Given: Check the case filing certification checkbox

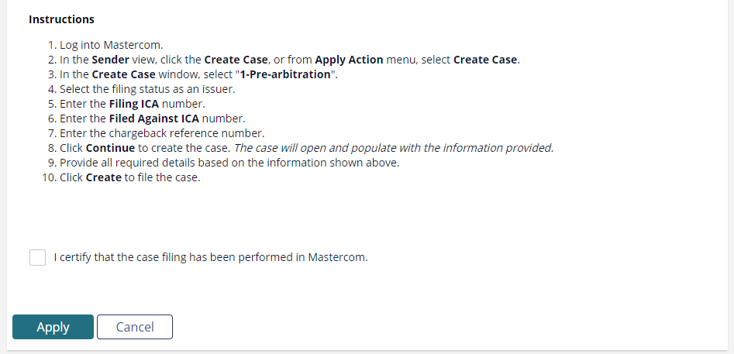Looking at the screenshot, I should pyautogui.click(x=37, y=257).
